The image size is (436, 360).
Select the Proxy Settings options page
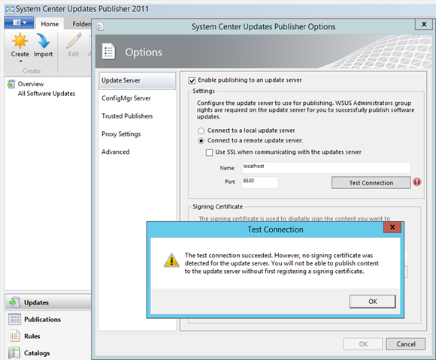(121, 134)
